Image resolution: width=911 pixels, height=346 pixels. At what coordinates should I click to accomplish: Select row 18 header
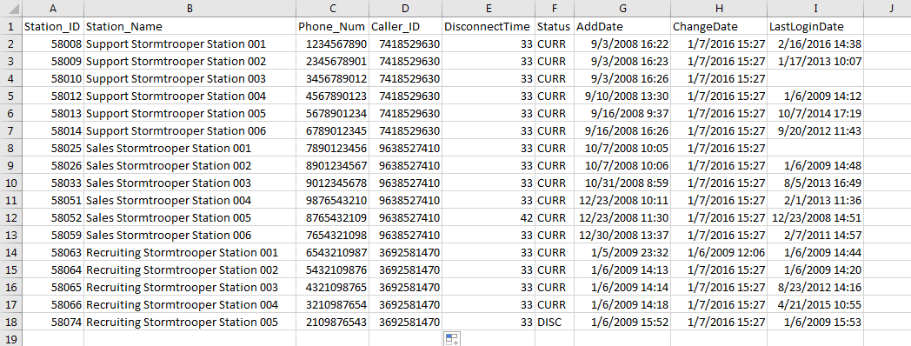pyautogui.click(x=11, y=323)
